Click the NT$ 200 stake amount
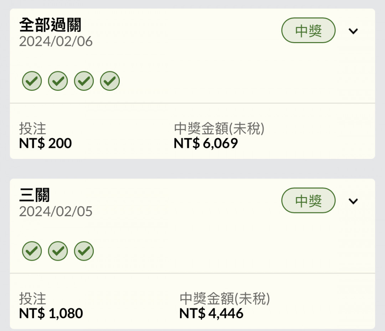This screenshot has width=385, height=331. (45, 143)
